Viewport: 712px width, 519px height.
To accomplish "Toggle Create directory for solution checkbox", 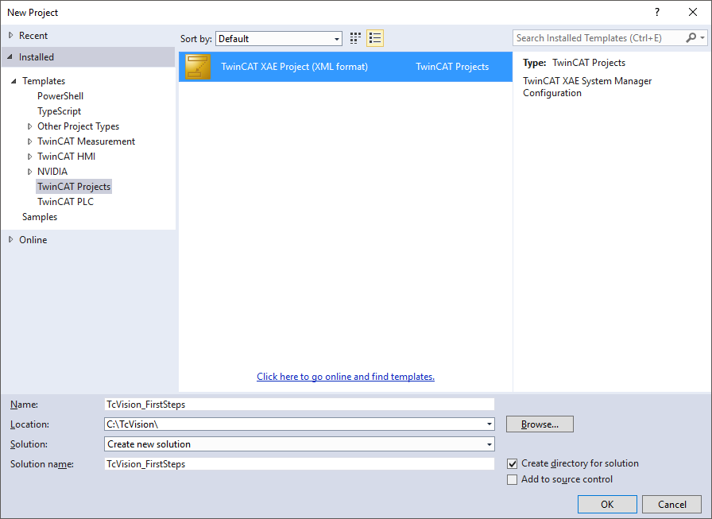I will click(513, 463).
